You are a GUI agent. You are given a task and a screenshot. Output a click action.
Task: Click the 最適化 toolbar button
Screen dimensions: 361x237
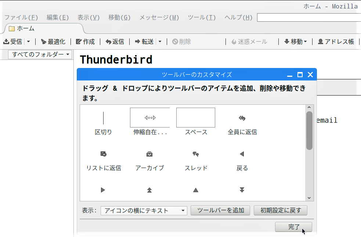tap(53, 42)
